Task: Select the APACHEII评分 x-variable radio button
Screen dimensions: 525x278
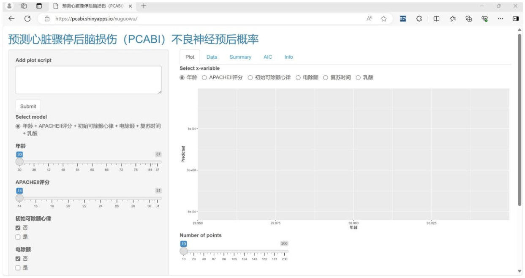Action: pos(204,78)
